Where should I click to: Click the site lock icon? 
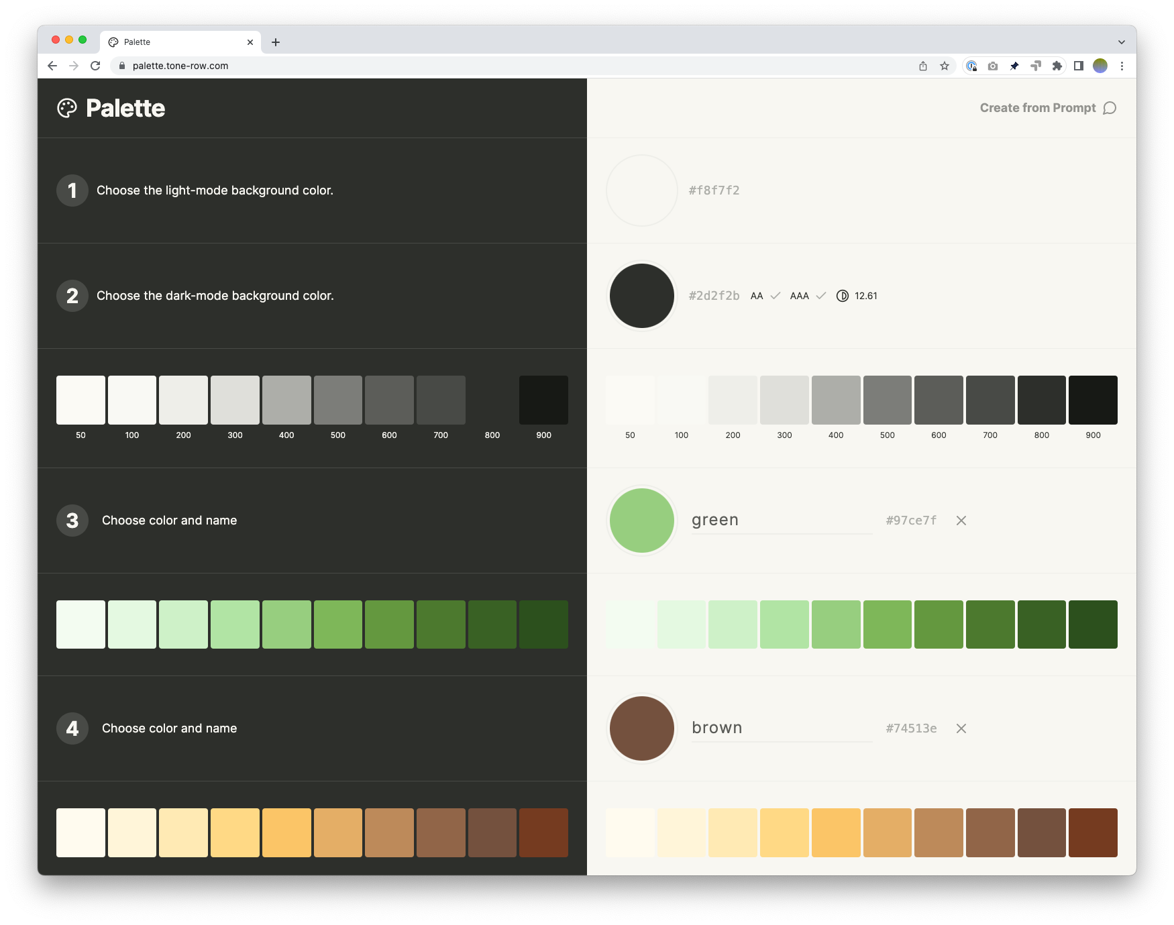tap(122, 66)
